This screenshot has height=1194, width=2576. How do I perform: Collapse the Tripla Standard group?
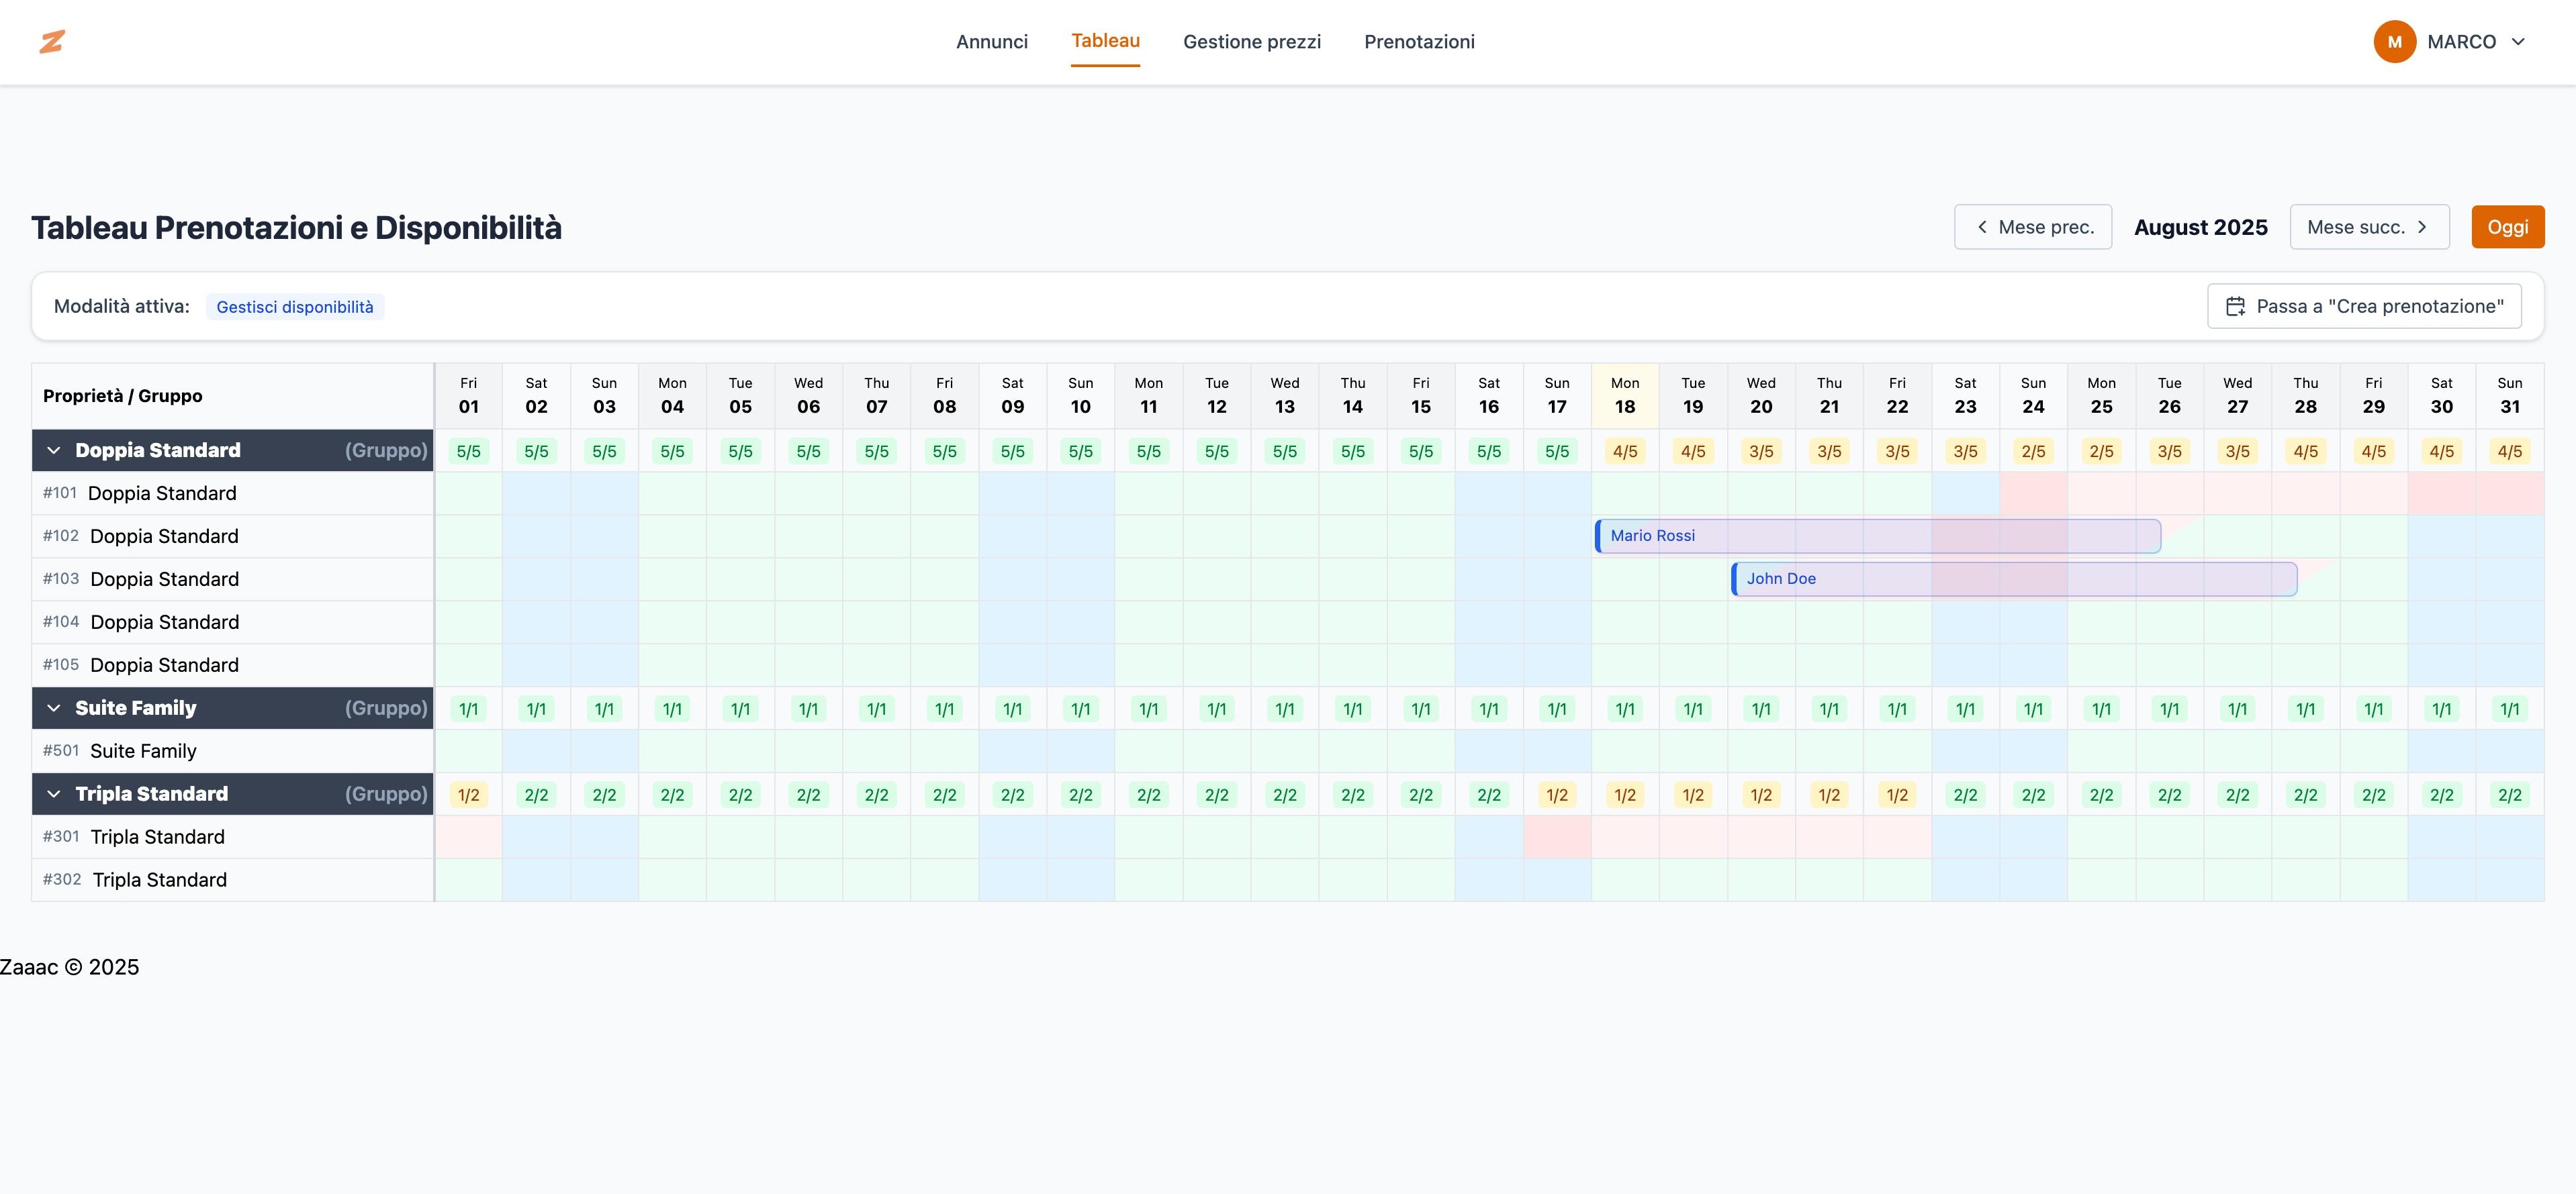pyautogui.click(x=54, y=795)
